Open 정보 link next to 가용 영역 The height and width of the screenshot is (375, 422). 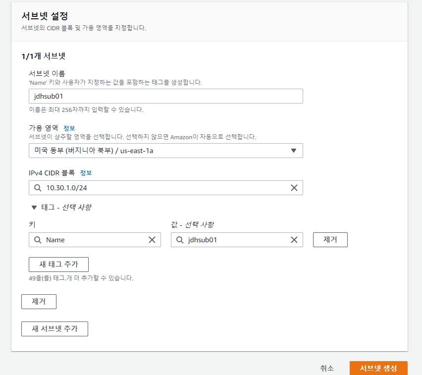tap(69, 128)
